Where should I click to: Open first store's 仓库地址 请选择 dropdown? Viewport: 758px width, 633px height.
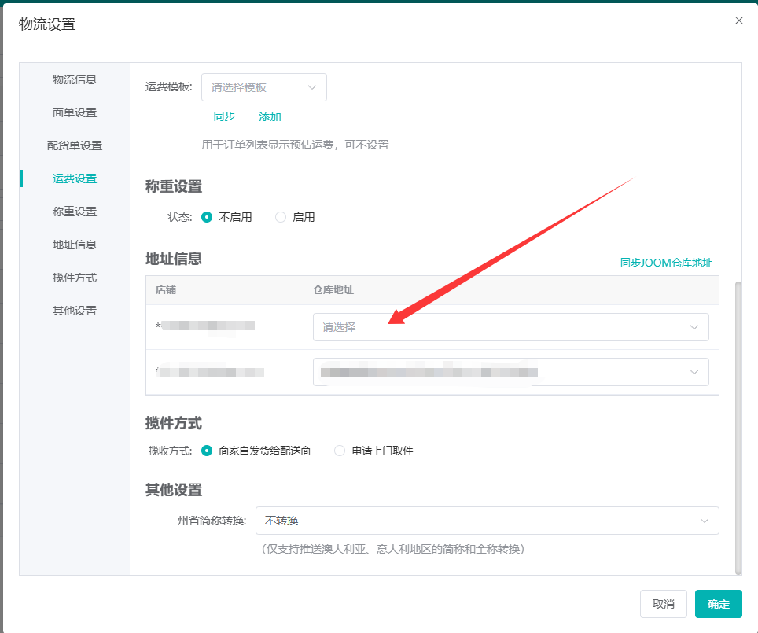coord(510,327)
